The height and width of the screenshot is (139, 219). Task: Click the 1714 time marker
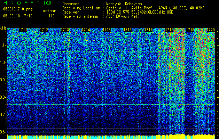[x=86, y=30]
